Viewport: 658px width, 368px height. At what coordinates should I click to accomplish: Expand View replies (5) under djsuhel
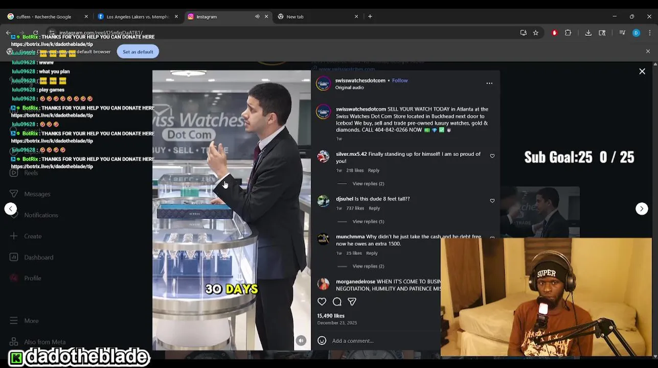click(x=368, y=221)
